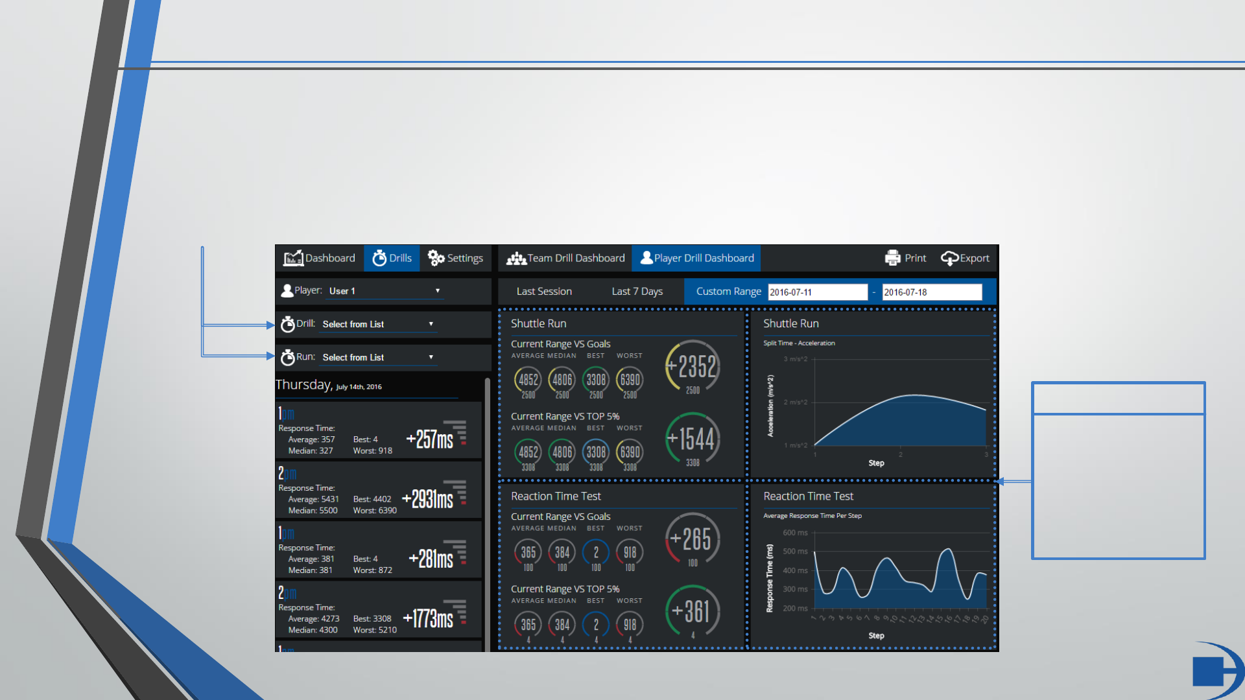Screen dimensions: 1245x700
Task: Click the Print printer icon
Action: click(x=893, y=258)
